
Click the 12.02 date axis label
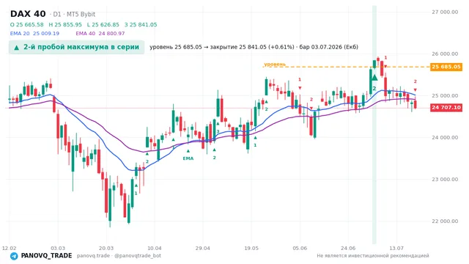click(x=9, y=248)
